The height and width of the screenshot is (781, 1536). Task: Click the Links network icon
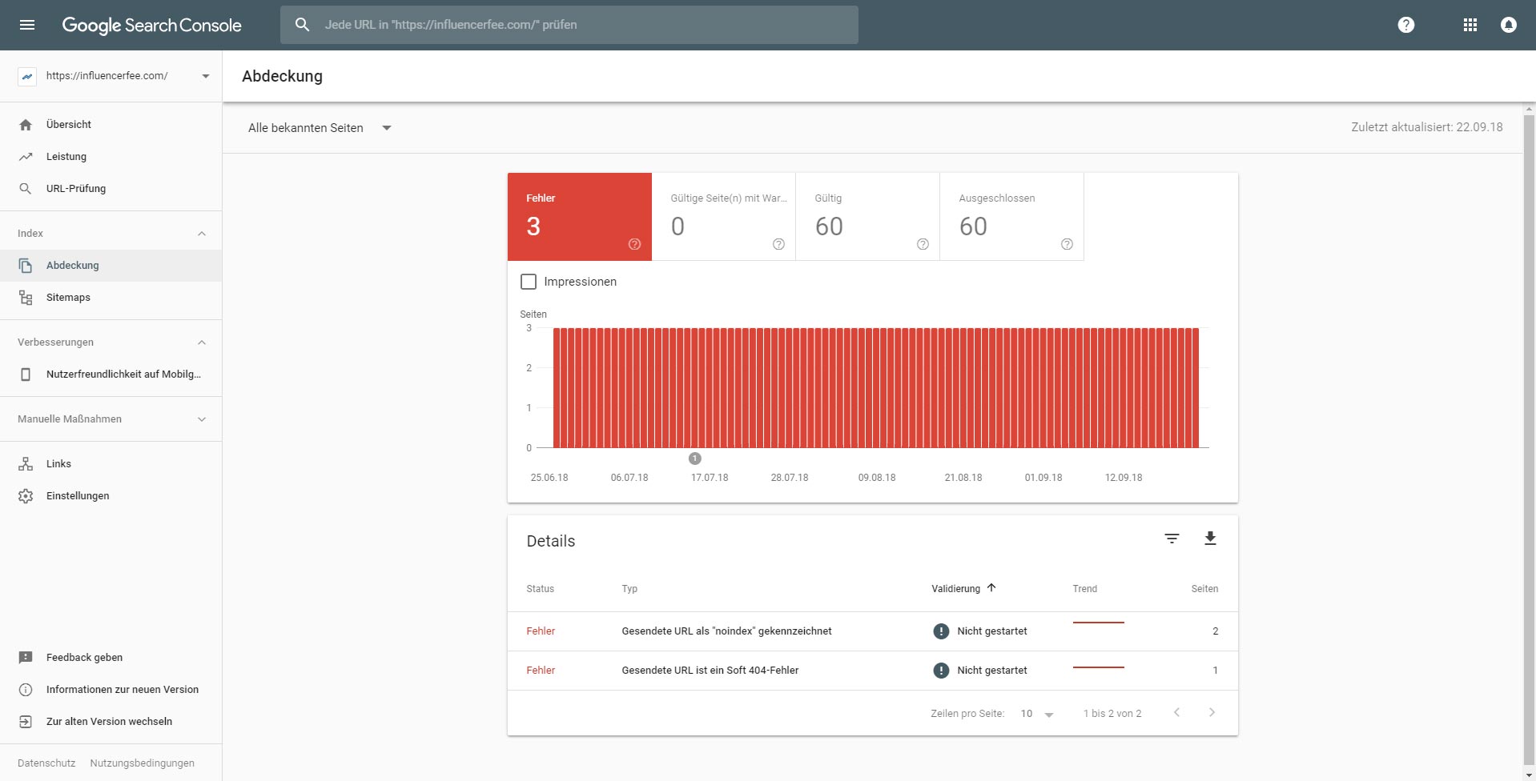[26, 464]
